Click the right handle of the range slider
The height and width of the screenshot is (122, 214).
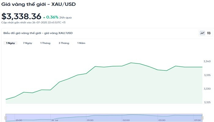[x=202, y=117]
